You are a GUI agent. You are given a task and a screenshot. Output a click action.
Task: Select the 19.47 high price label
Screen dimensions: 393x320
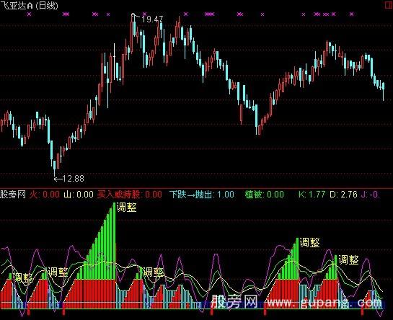(x=152, y=19)
